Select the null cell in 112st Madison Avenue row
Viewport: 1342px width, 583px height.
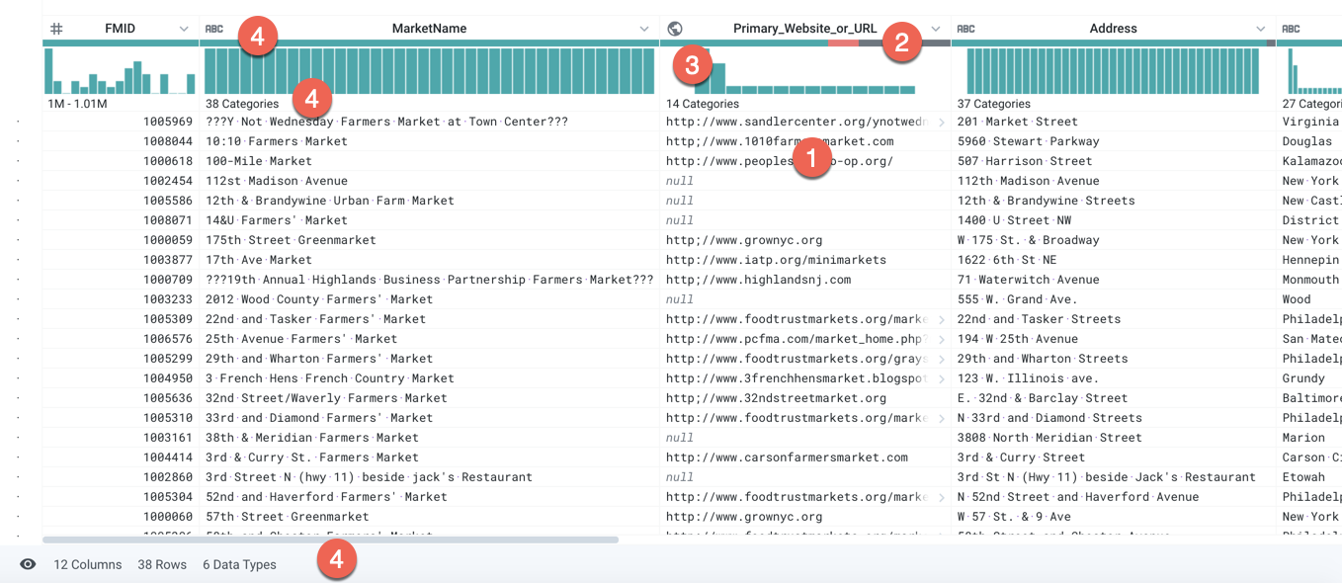click(x=679, y=180)
